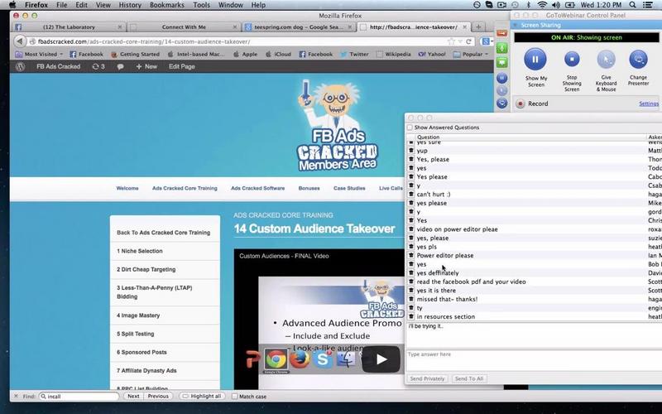Delete 'missed that- thanks!' question row
The height and width of the screenshot is (414, 662).
pos(411,299)
